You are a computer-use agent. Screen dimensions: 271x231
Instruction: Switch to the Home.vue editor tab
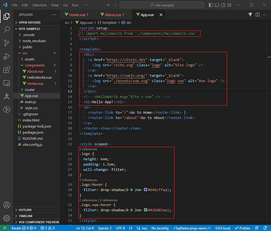[x=78, y=15]
